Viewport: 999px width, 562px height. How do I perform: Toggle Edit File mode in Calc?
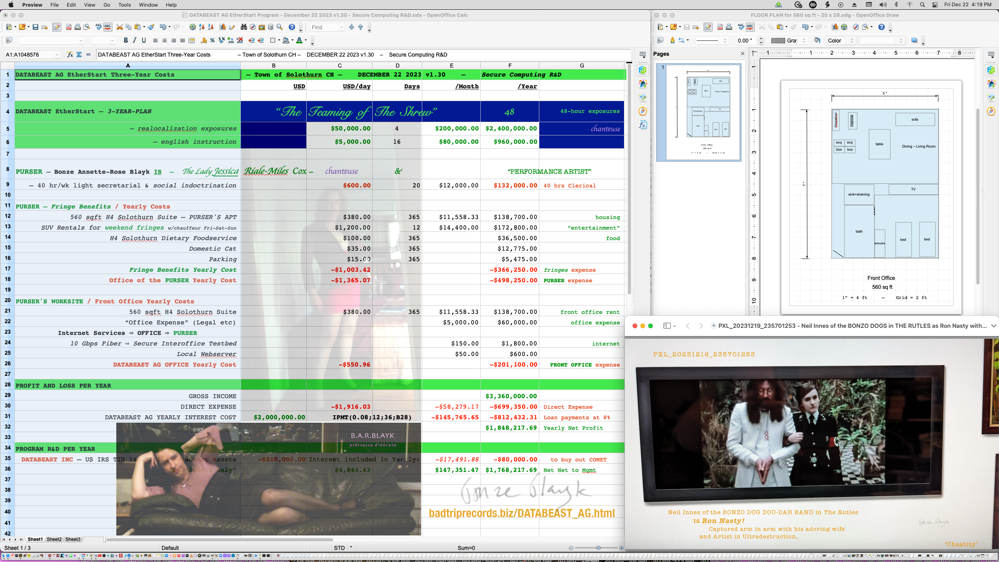(57, 27)
